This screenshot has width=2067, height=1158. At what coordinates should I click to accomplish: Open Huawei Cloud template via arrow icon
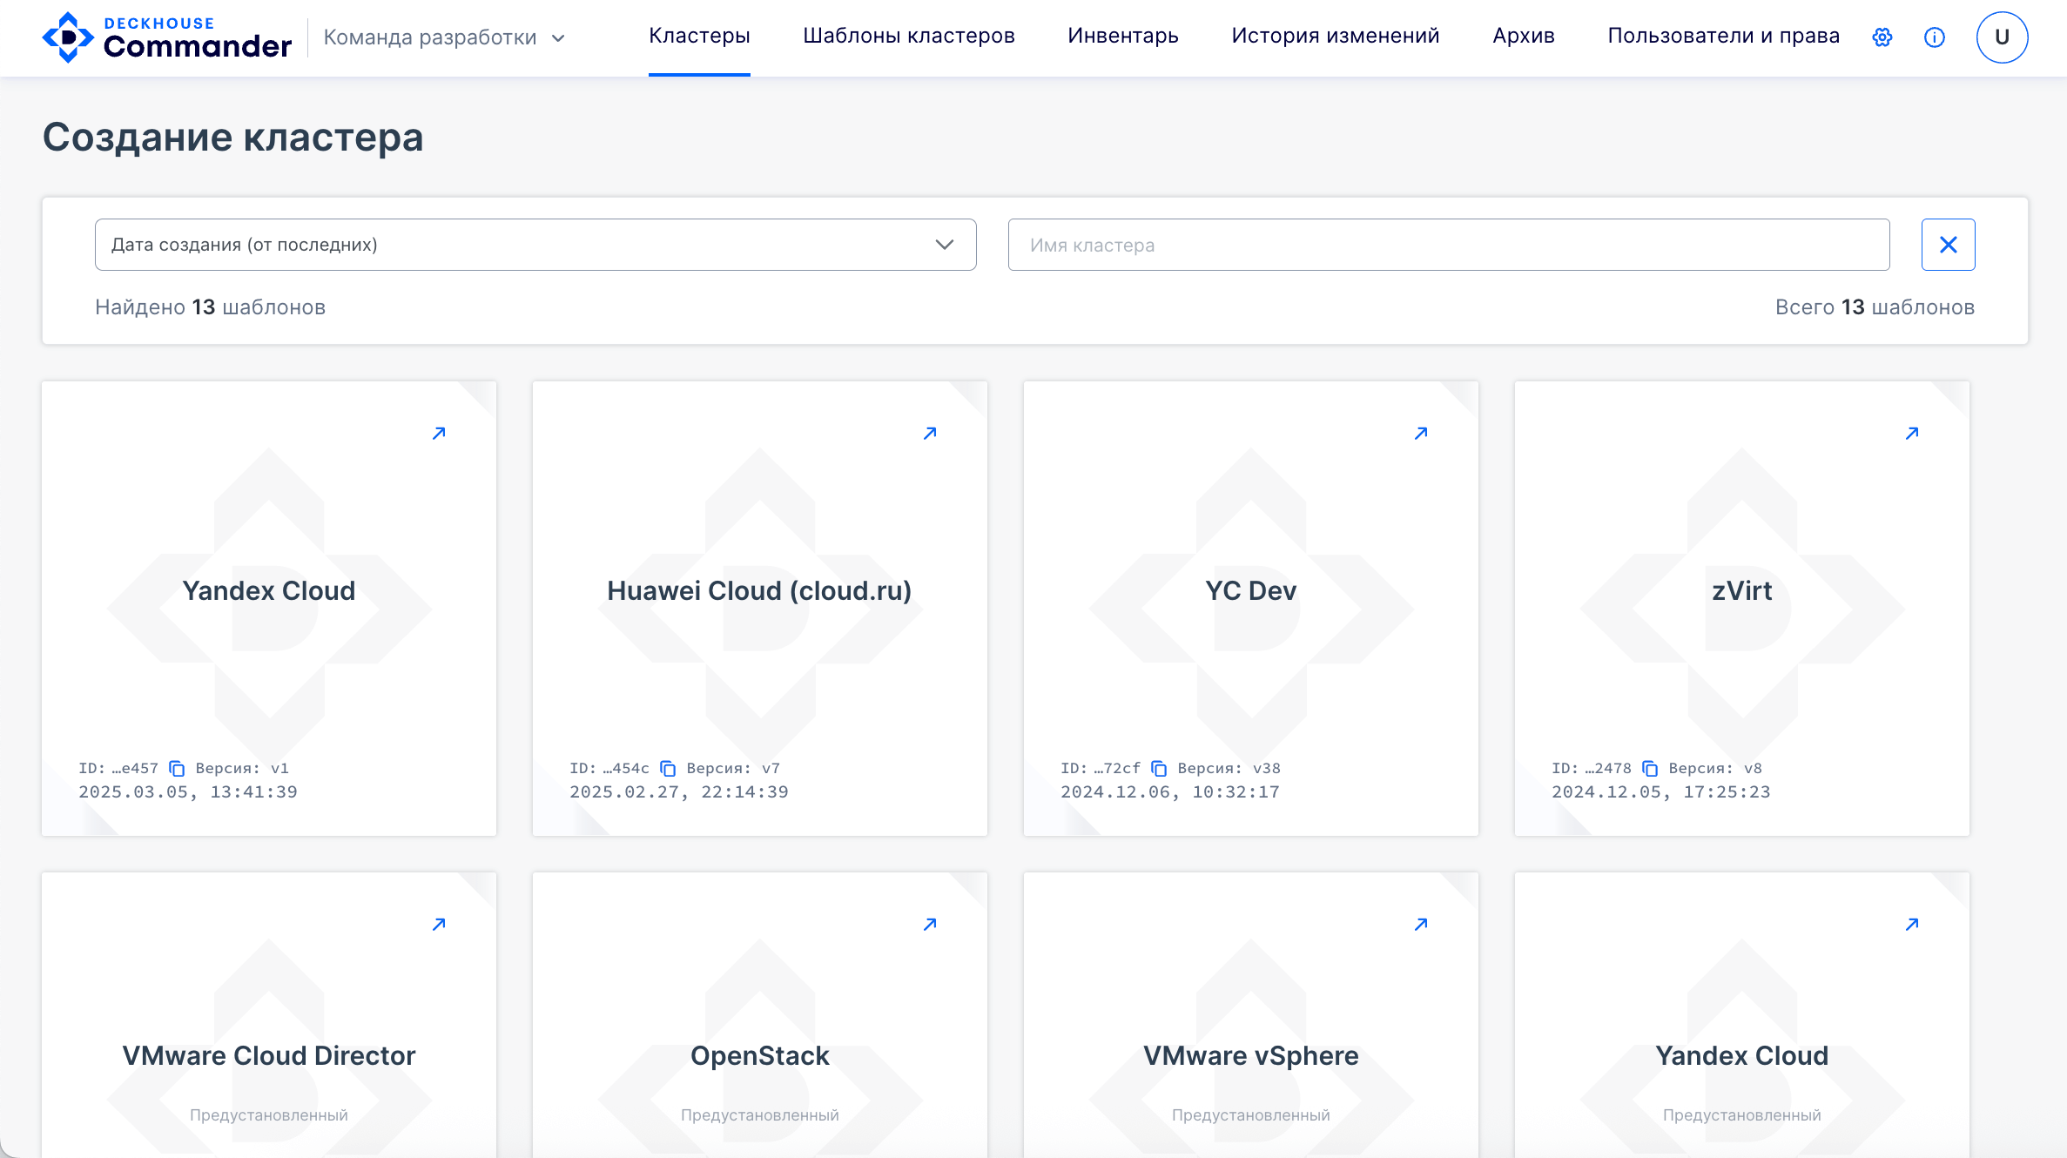[930, 434]
